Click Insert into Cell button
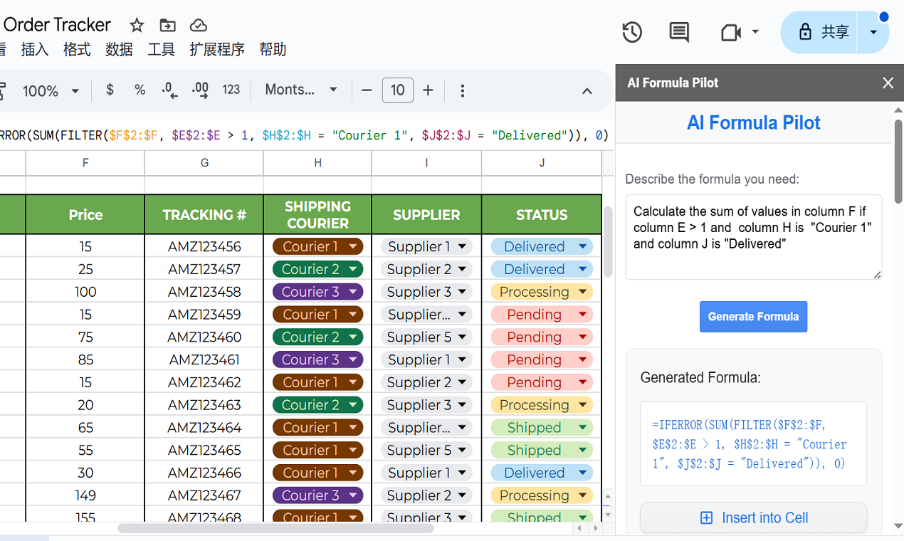The height and width of the screenshot is (541, 904). pos(754,518)
